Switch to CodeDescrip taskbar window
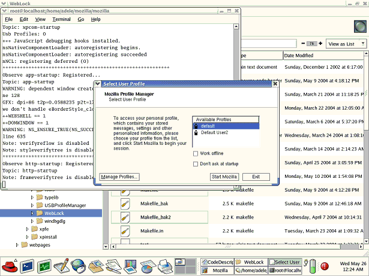 point(217,262)
